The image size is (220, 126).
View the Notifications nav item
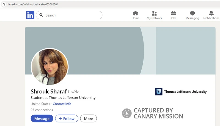point(211,15)
